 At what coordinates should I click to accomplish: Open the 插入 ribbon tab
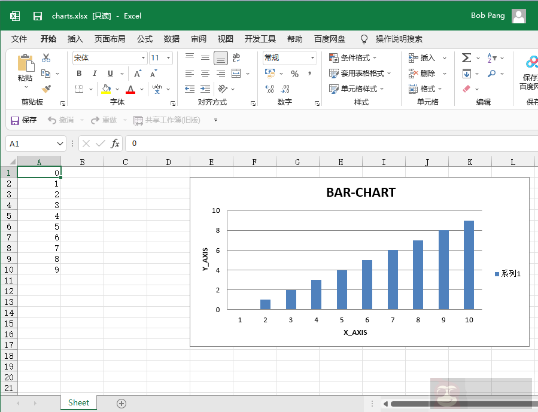pos(75,39)
